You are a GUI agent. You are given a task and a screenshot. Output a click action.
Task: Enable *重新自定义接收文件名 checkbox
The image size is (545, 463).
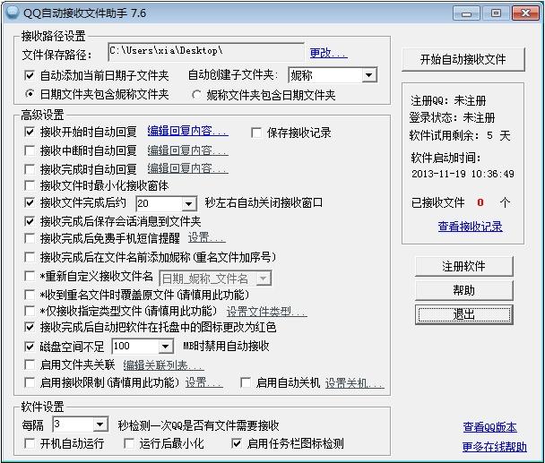pyautogui.click(x=30, y=276)
